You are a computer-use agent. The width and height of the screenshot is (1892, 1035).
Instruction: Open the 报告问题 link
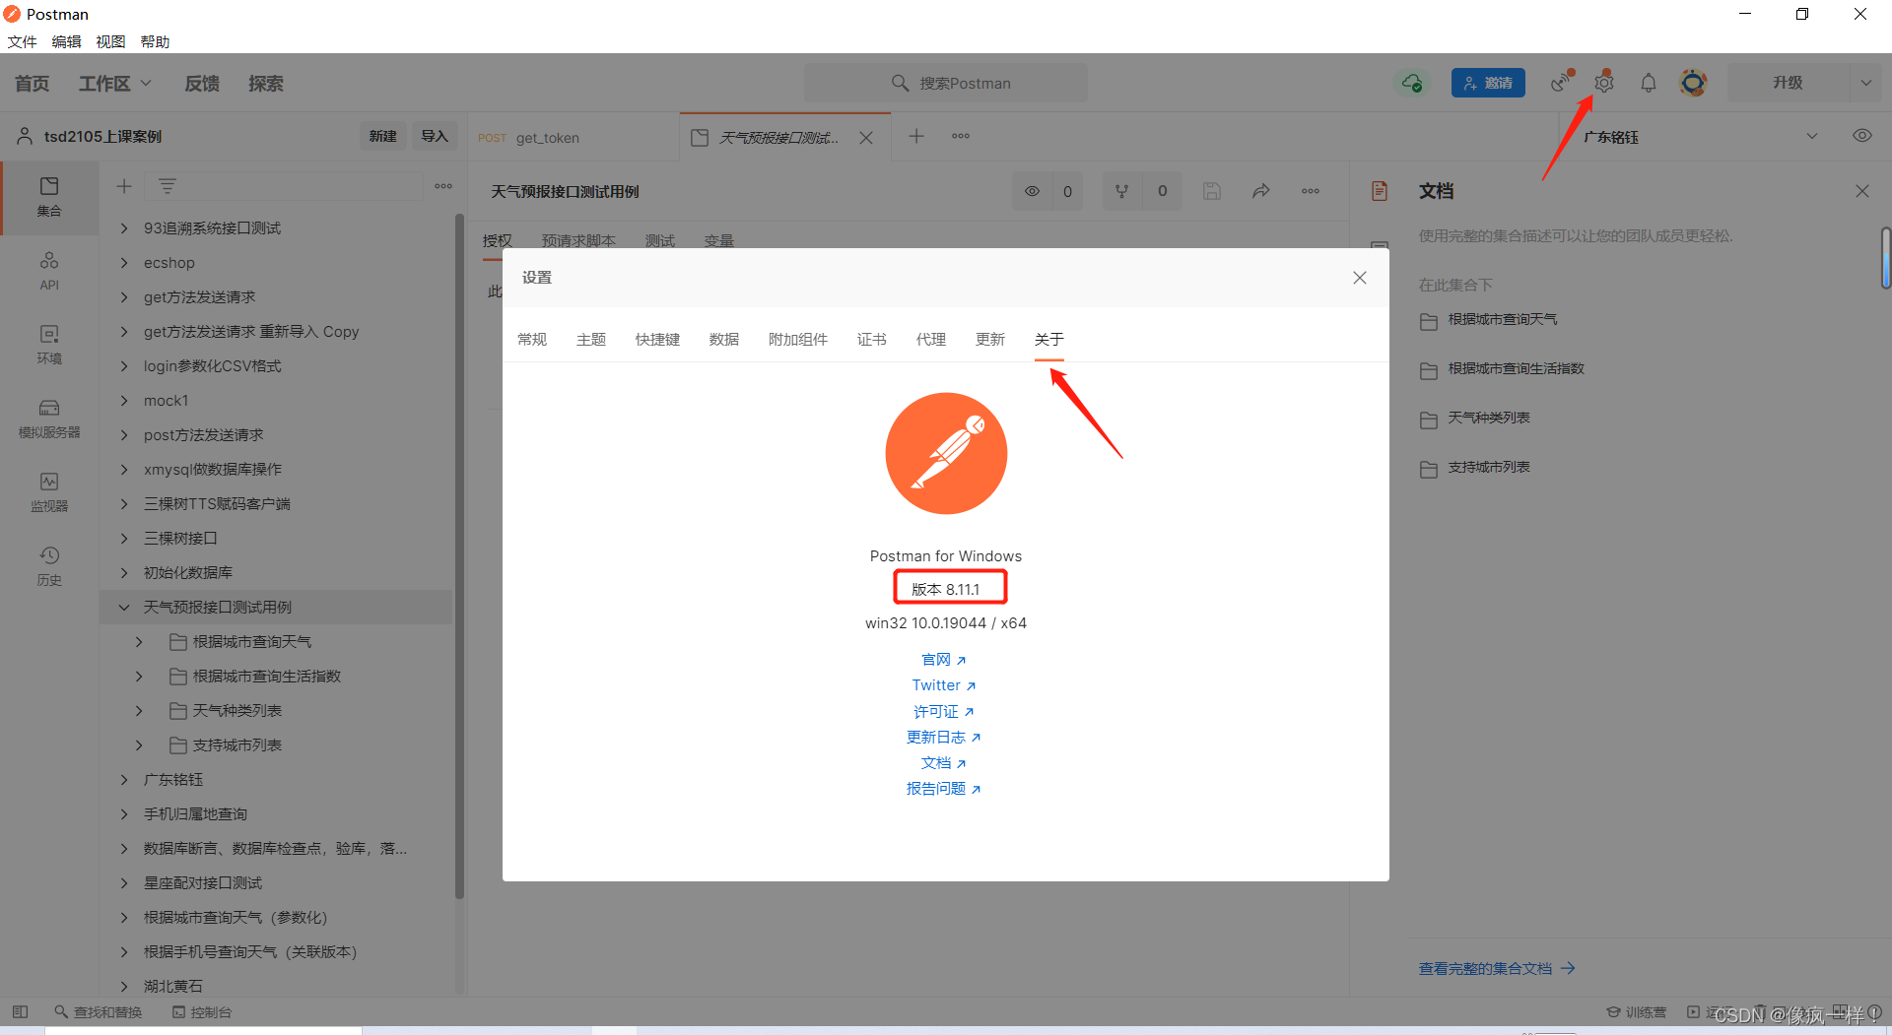point(944,788)
